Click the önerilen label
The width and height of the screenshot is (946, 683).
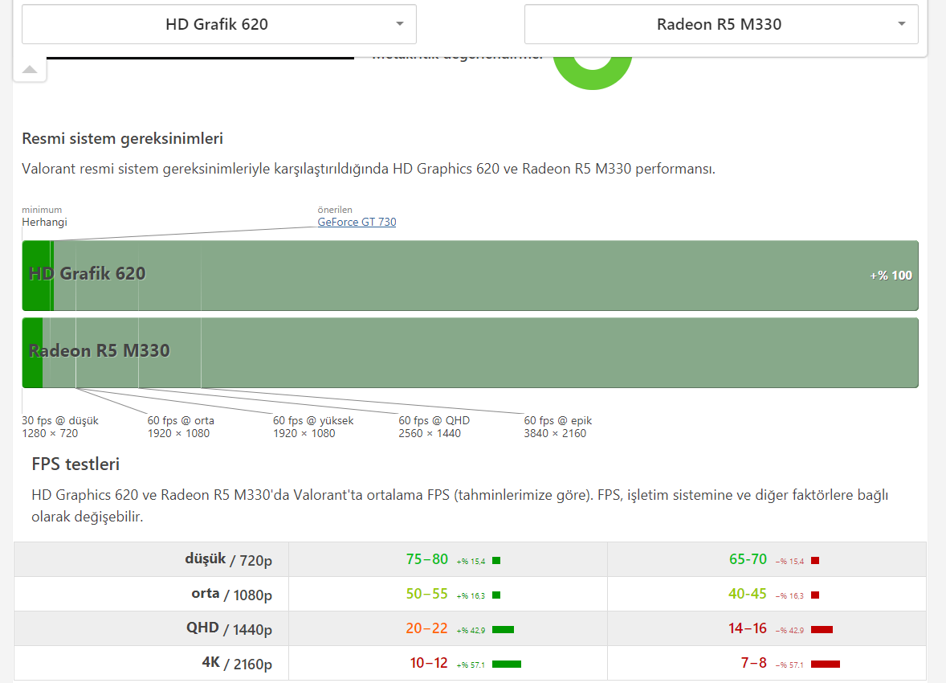click(335, 210)
